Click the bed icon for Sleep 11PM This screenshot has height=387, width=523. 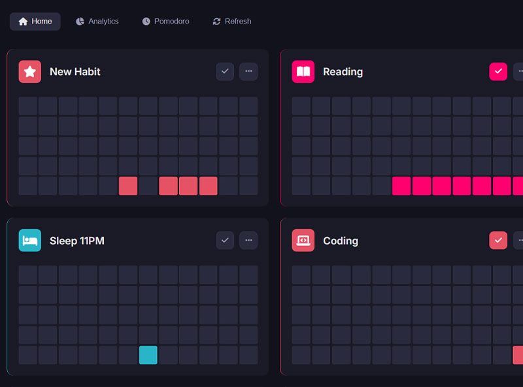click(29, 241)
